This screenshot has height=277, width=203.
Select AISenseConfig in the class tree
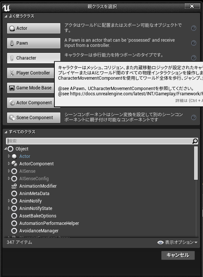[x=99, y=179]
